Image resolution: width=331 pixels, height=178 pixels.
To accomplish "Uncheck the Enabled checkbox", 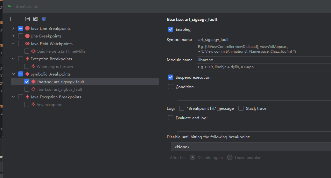I will pyautogui.click(x=171, y=30).
